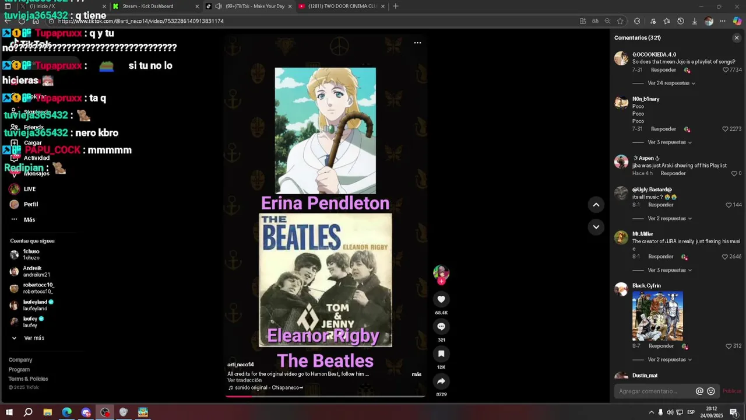The width and height of the screenshot is (746, 420).
Task: Show hidden system tray icons chevron
Action: coord(651,412)
